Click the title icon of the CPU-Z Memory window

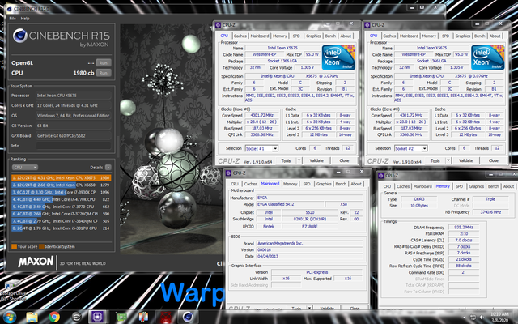381,176
